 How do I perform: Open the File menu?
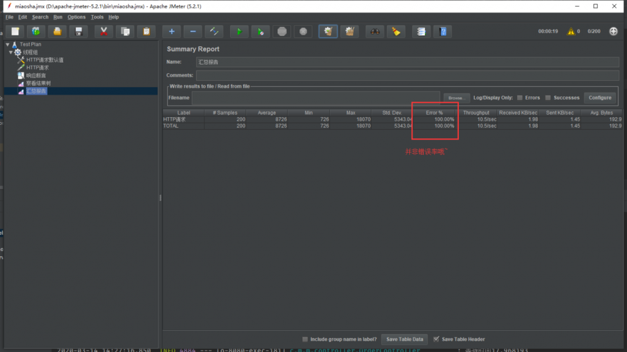[9, 17]
